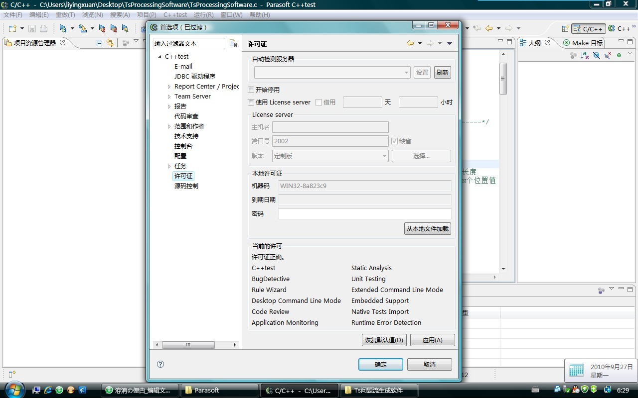Open the 版本 定制版 dropdown
This screenshot has width=638, height=398.
[x=384, y=156]
